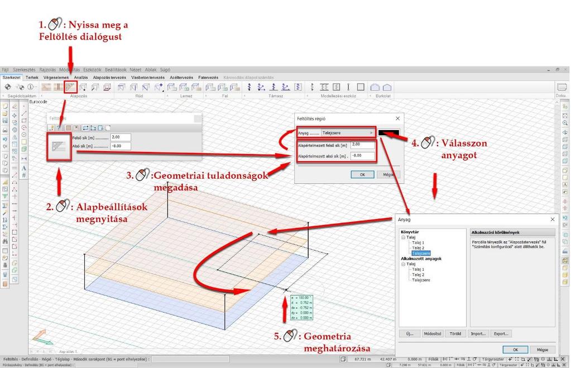Screen dimensions: 571x368
Task: Click the black color swatch in Feltöltés régió
Action: pyautogui.click(x=389, y=133)
